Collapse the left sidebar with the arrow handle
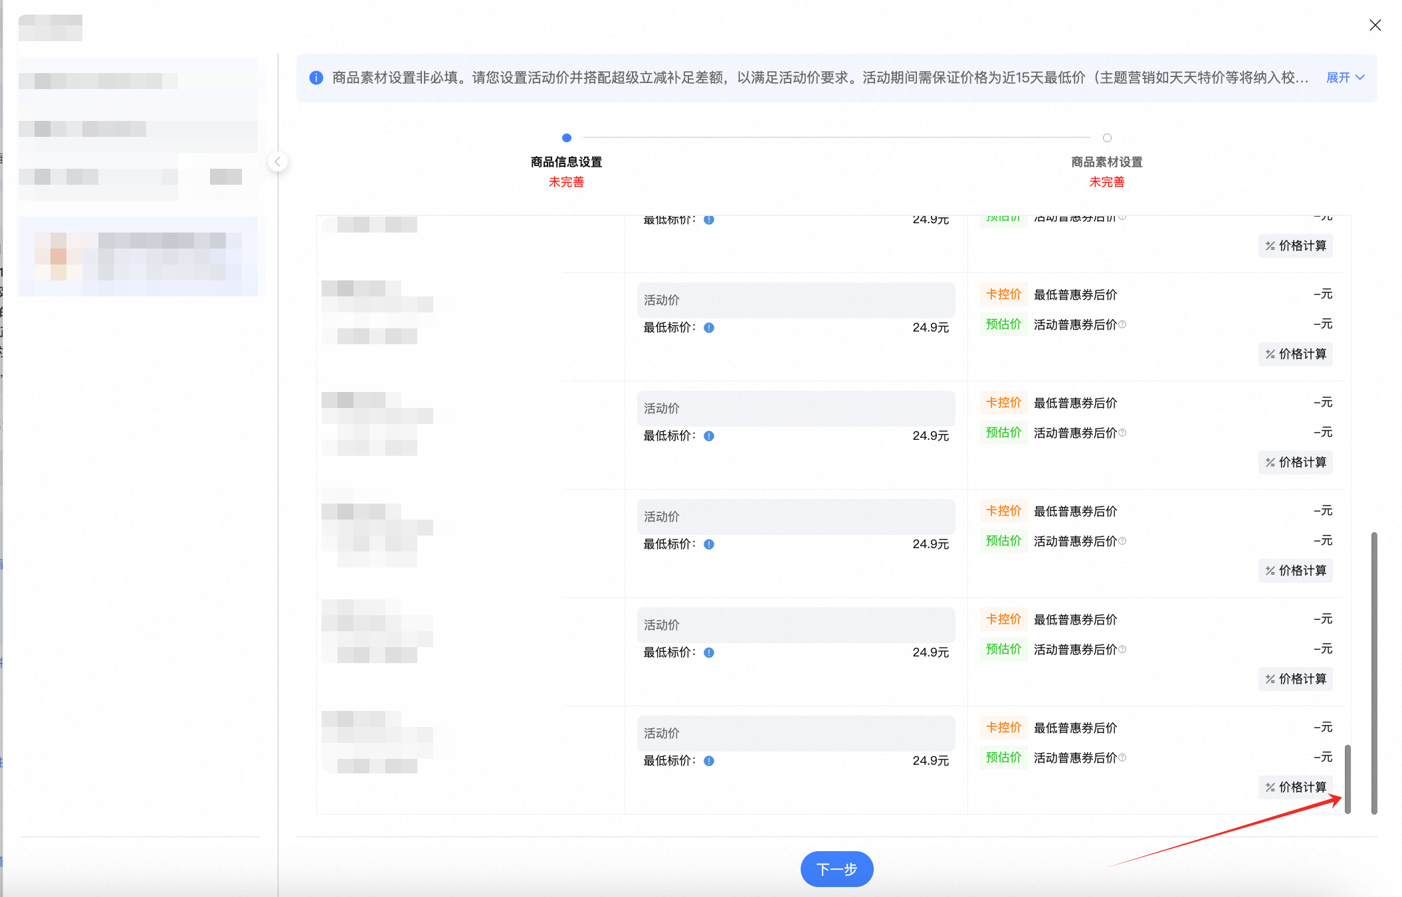Image resolution: width=1402 pixels, height=897 pixels. [278, 161]
